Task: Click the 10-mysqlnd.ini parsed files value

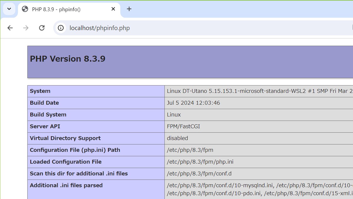Action: pos(260,189)
